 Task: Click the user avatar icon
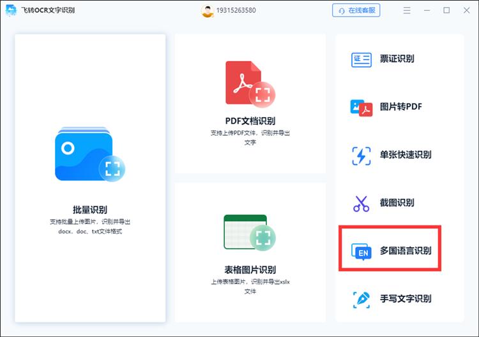208,11
